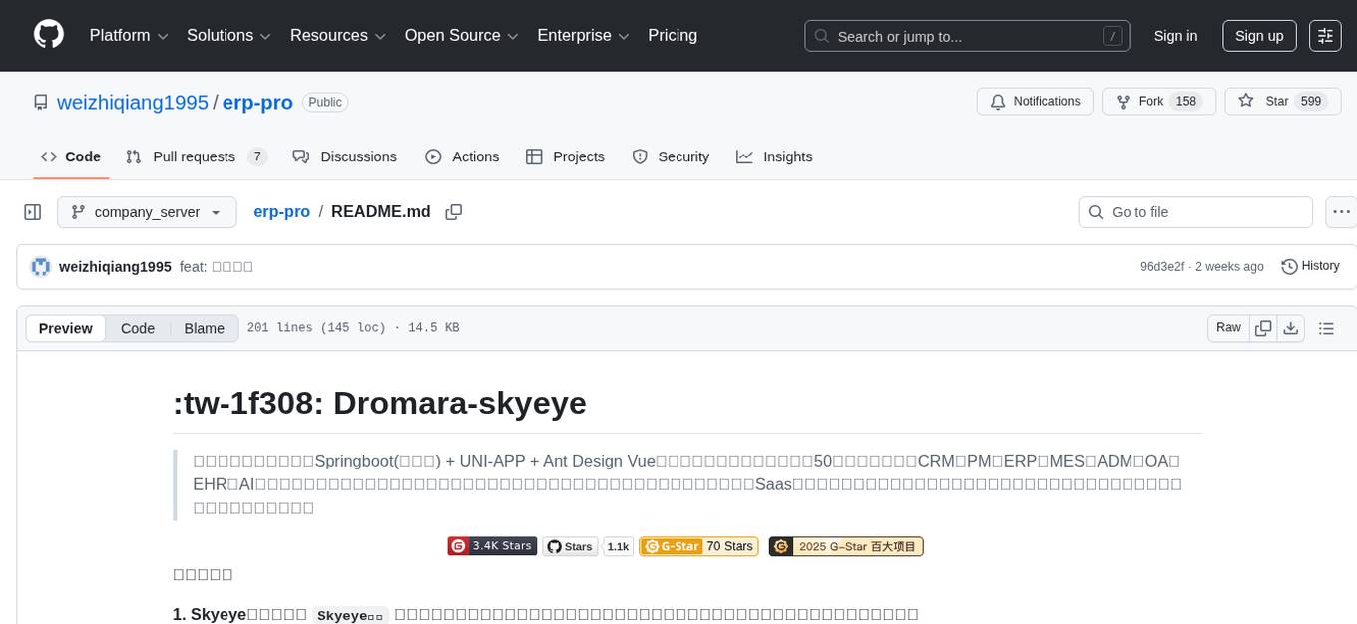Toggle the file tree side panel
Viewport: 1357px width, 624px height.
pos(33,212)
